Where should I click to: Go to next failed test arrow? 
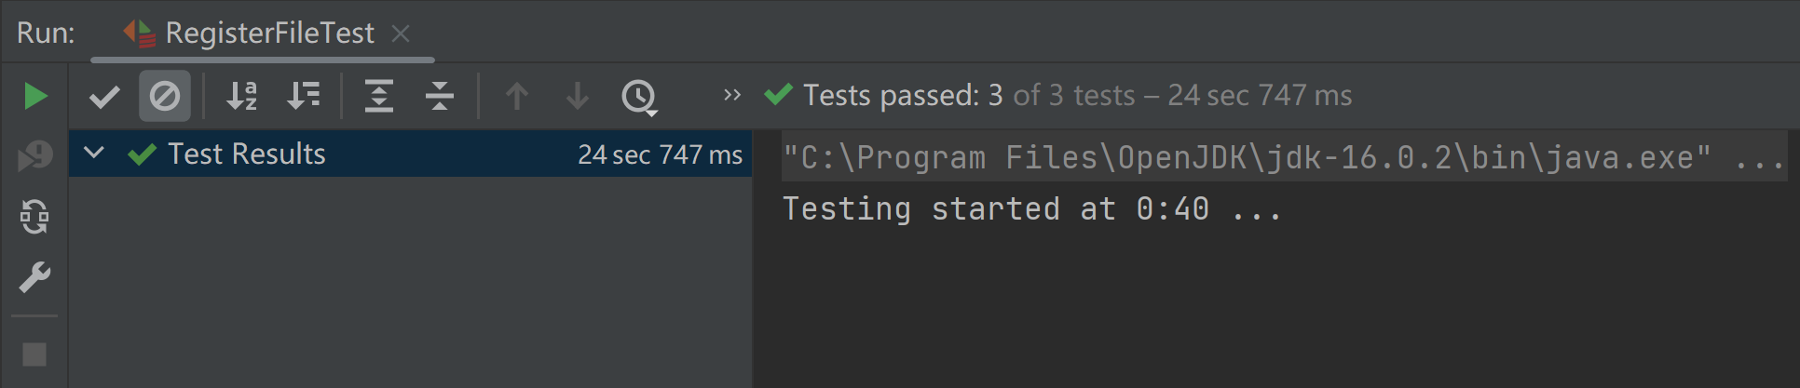[578, 96]
